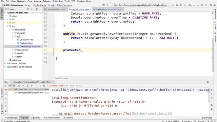Switch to CalculatorTest.java tab

55,9
